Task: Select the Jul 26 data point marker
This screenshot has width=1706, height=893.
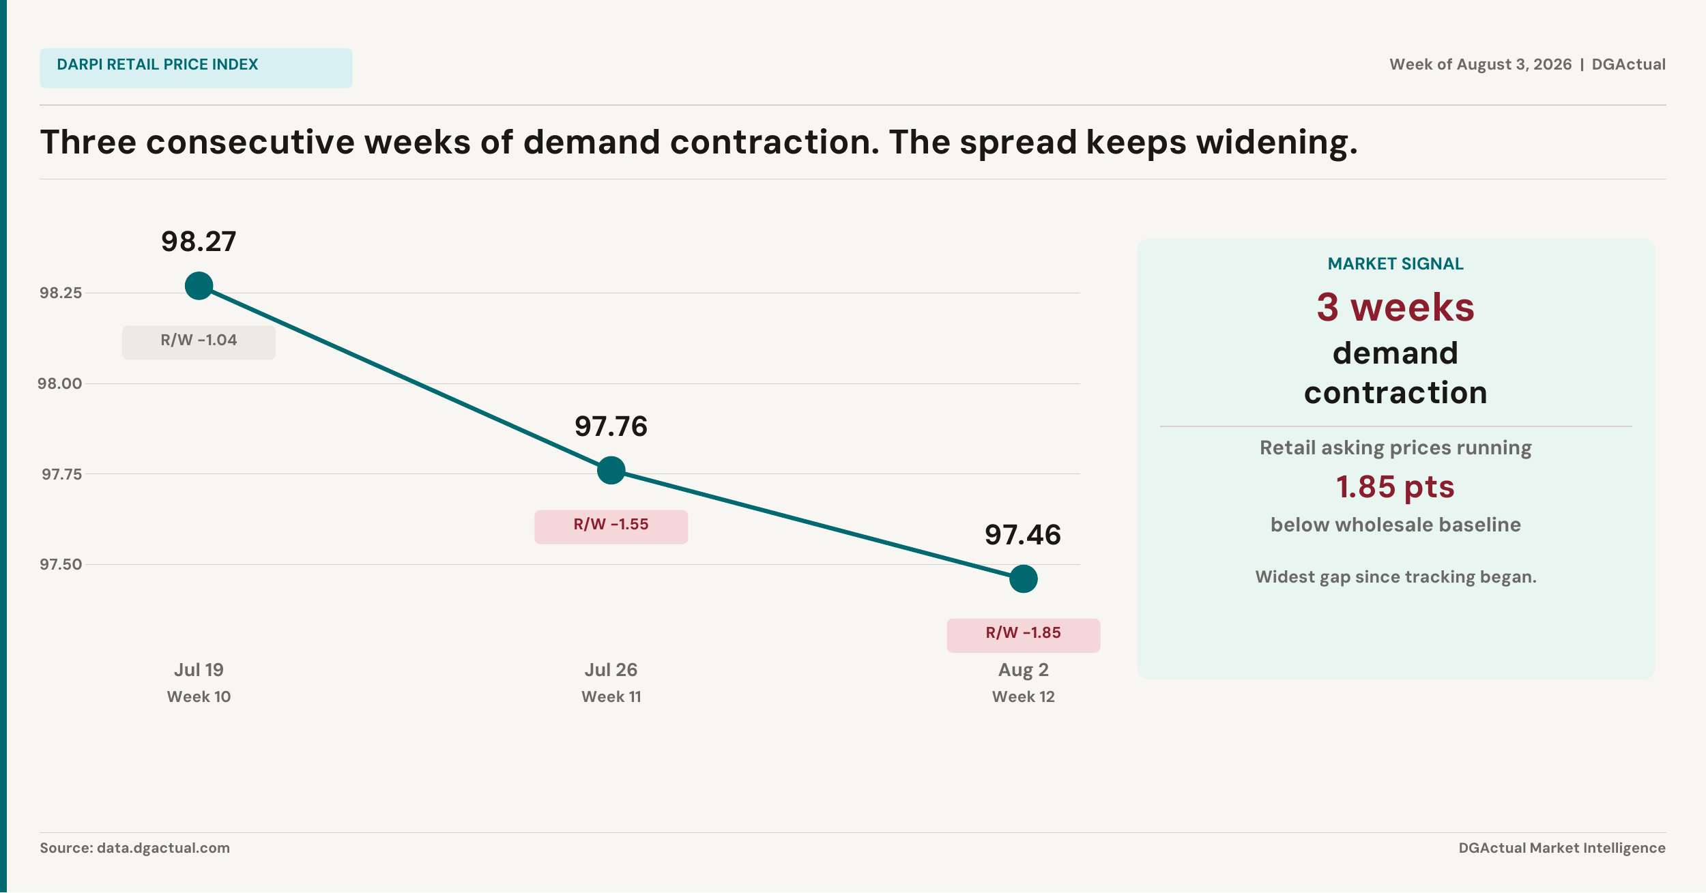Action: [611, 470]
